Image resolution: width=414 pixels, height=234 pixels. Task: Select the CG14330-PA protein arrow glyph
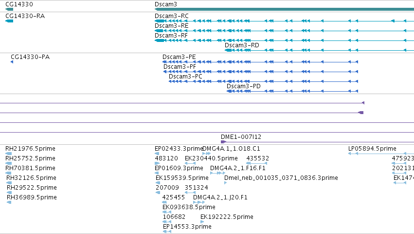pos(12,62)
